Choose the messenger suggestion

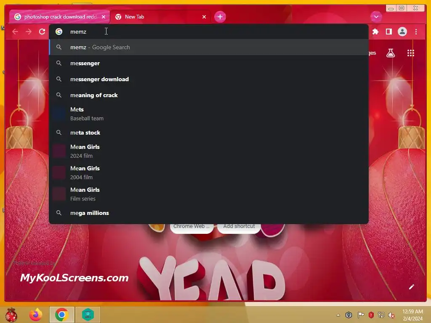coord(209,63)
